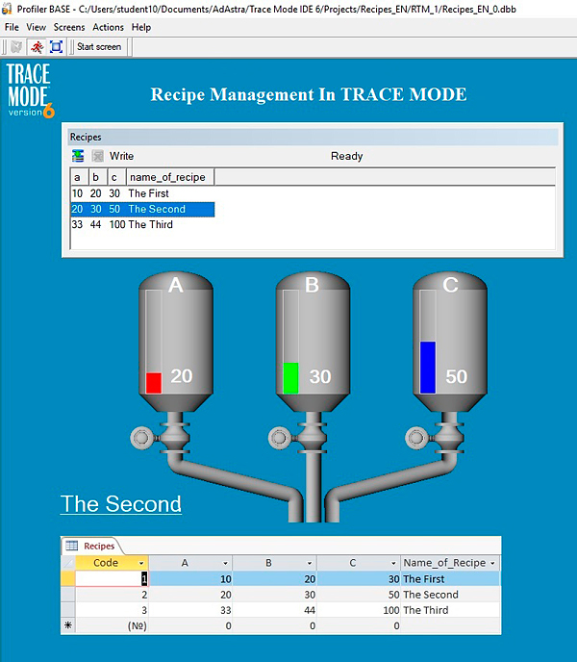Click the greyed-out first toolbar icon
Image resolution: width=577 pixels, height=662 pixels.
click(16, 47)
